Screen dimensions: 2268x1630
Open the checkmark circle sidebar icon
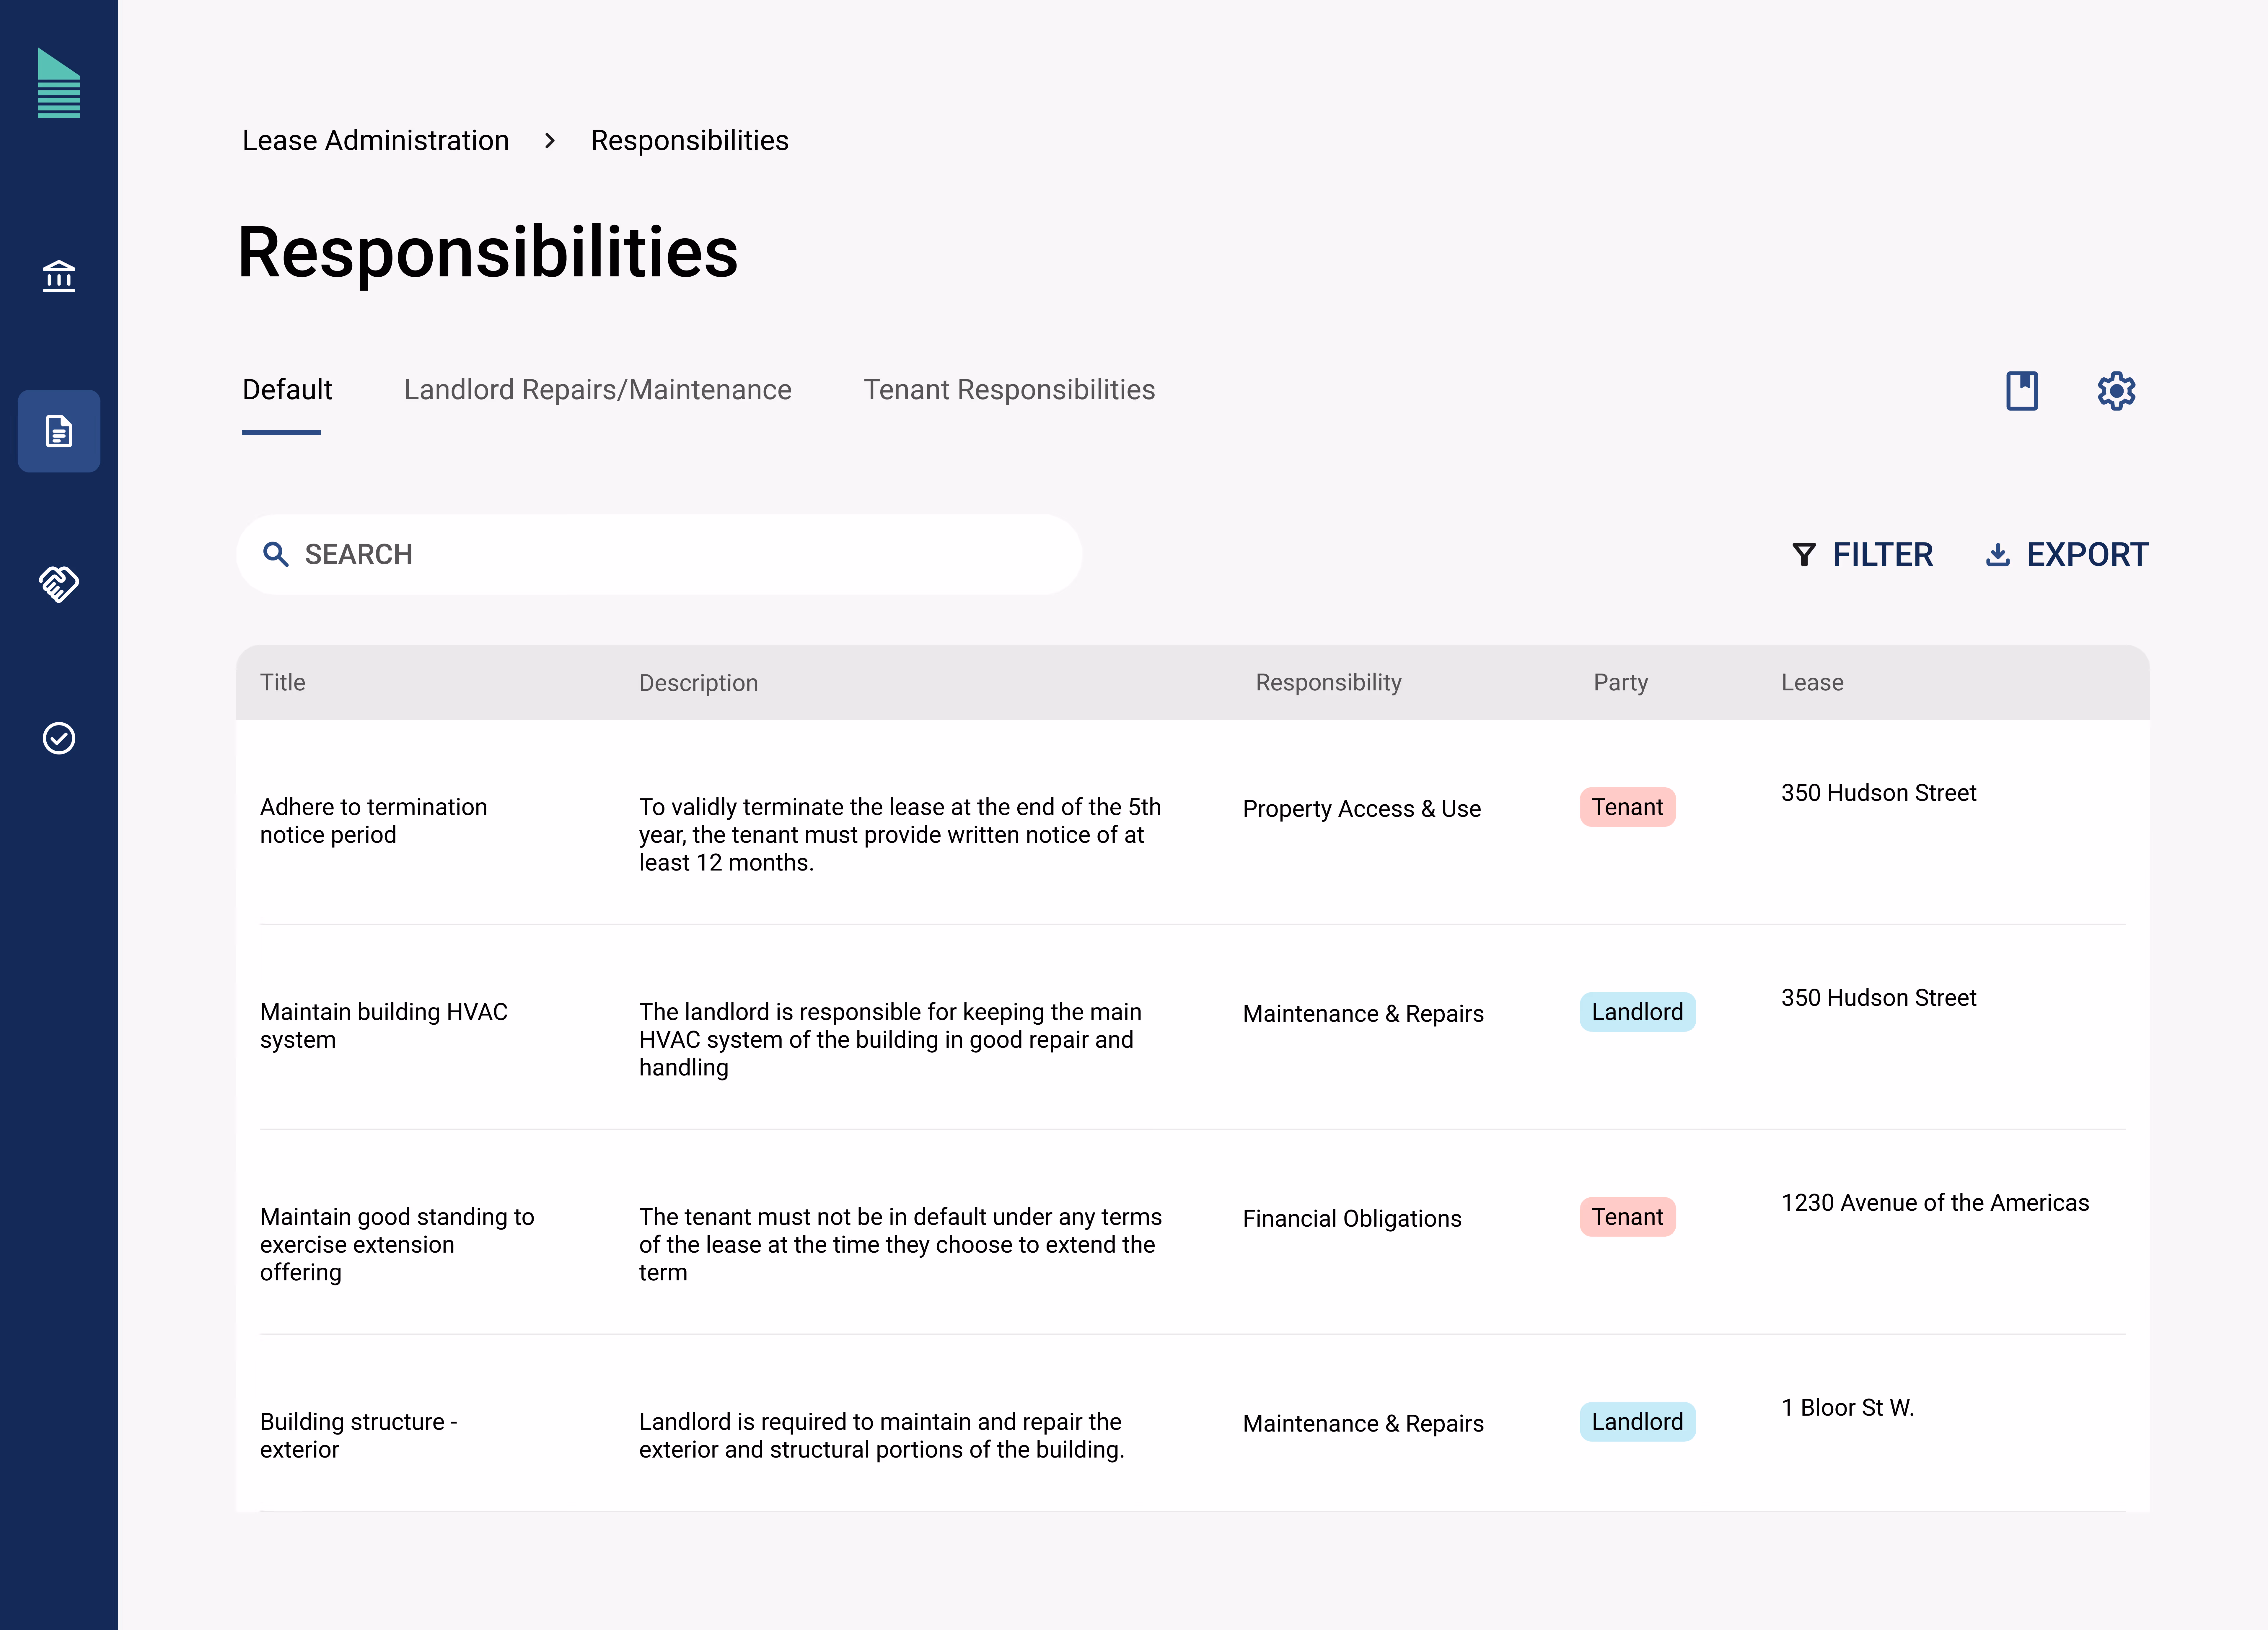pos(59,738)
